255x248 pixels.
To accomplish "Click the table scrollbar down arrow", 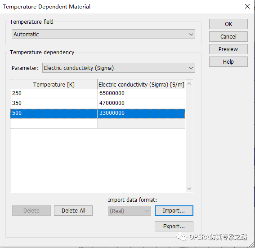I will pyautogui.click(x=189, y=189).
